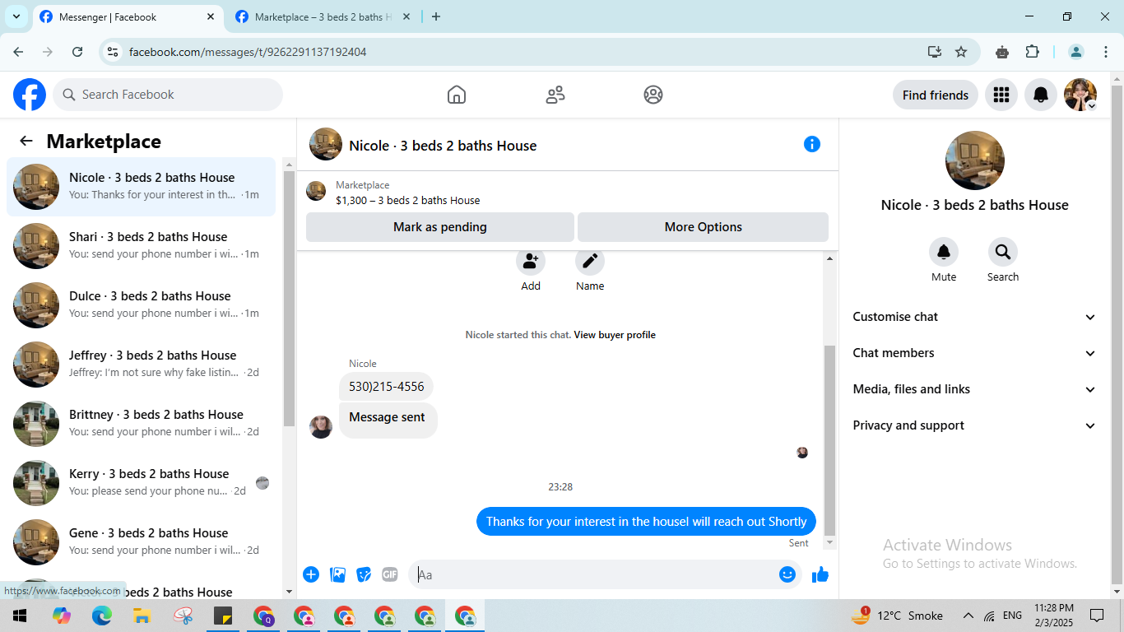Go to the Facebook Home feed icon
Screen dimensions: 1124x632
click(x=457, y=95)
